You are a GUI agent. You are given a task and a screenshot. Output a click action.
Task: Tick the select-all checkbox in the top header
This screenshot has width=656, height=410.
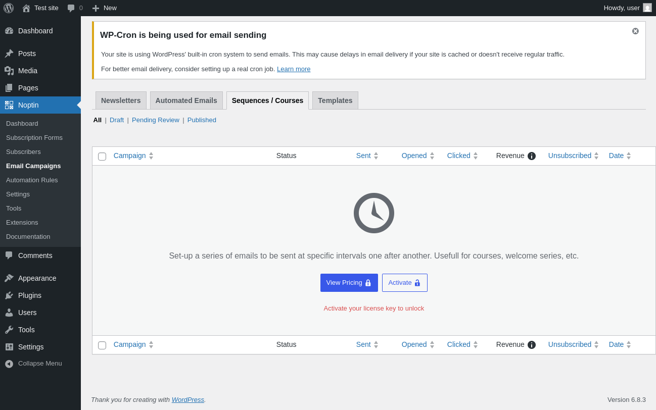102,157
